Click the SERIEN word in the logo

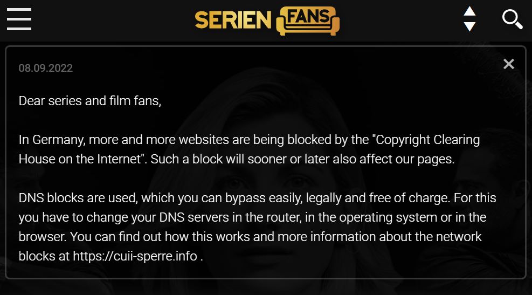pos(233,20)
